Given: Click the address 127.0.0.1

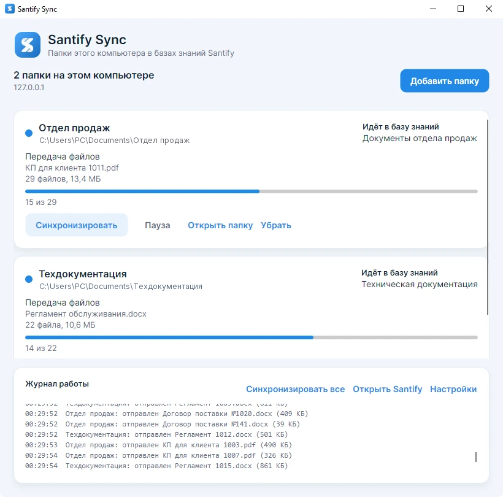Looking at the screenshot, I should click(x=29, y=87).
